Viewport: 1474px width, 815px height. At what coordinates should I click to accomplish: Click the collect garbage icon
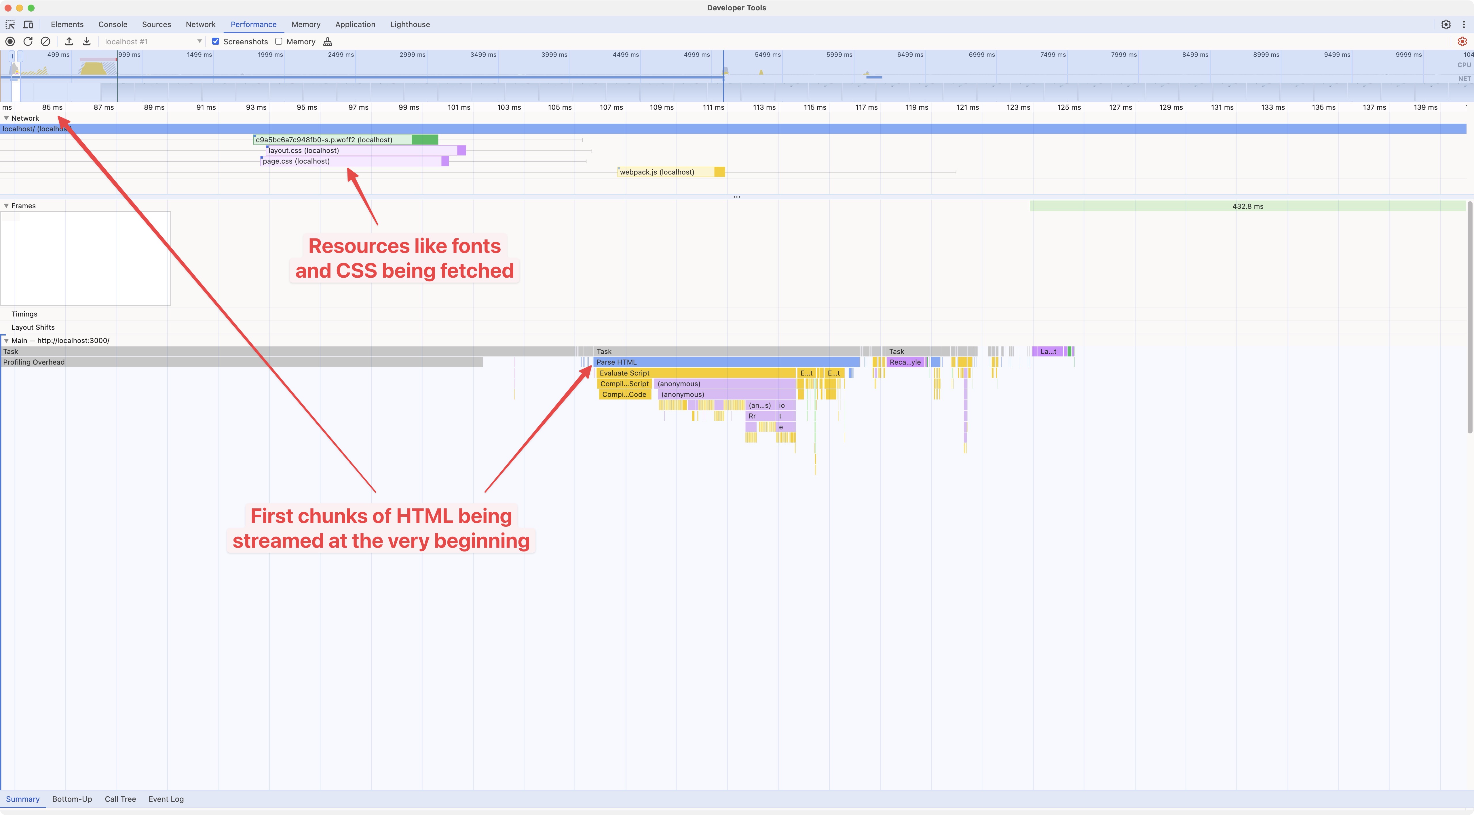click(327, 42)
